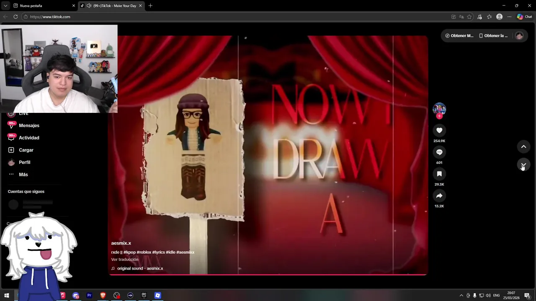Open browser settings and more menu
This screenshot has width=536, height=301.
509,17
